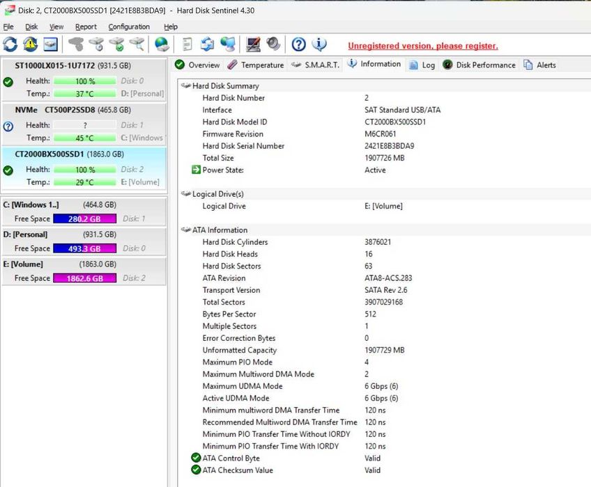Click the globe with monitor network icon

pyautogui.click(x=228, y=45)
